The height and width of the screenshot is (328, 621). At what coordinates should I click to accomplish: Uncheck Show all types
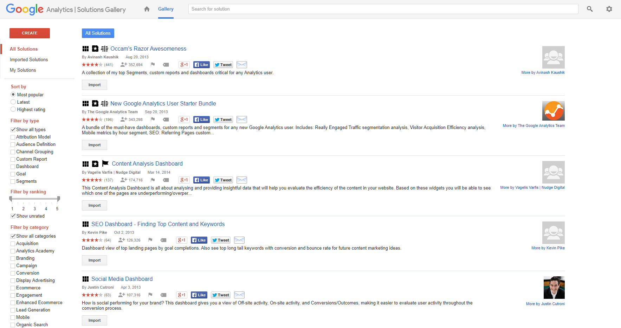pyautogui.click(x=13, y=130)
